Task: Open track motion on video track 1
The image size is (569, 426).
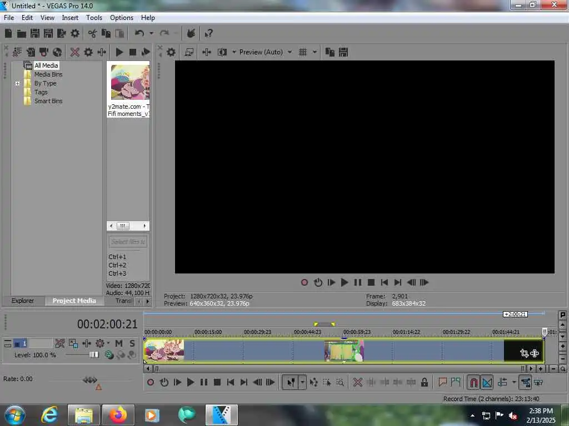Action: pos(73,343)
